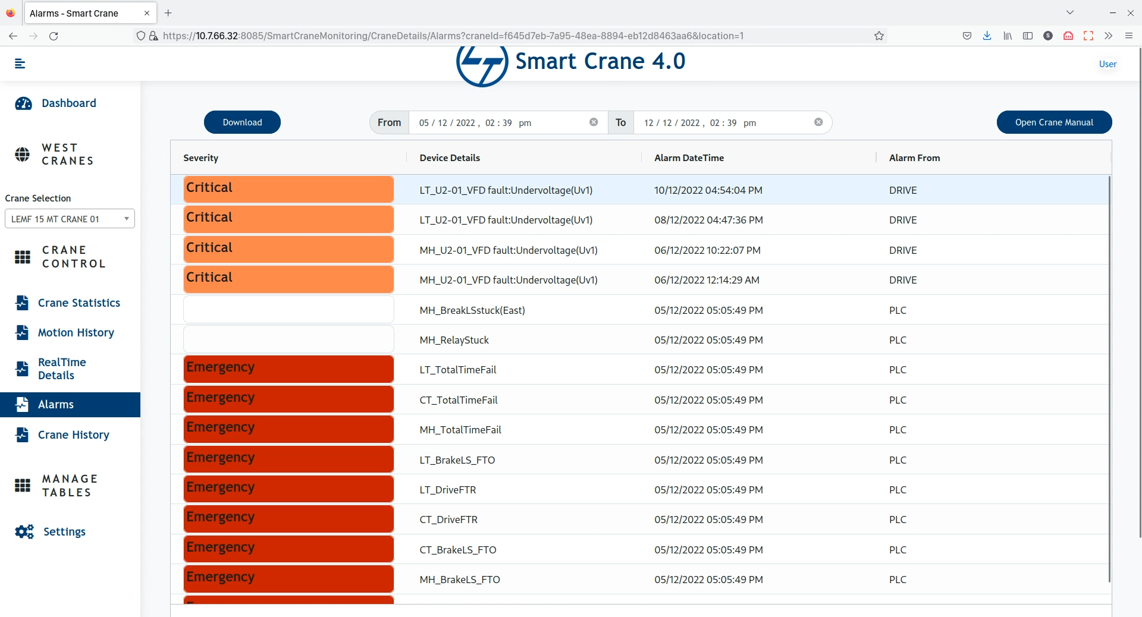1142x617 pixels.
Task: Click DRIVE source for 06/12/2022 10:22:07 PM
Action: point(903,250)
